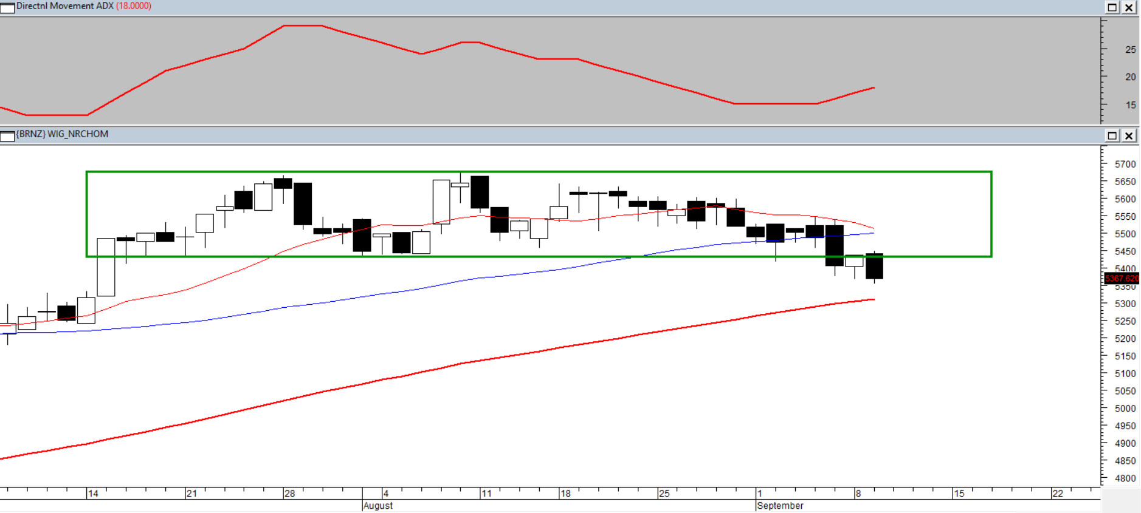The height and width of the screenshot is (513, 1141).
Task: Click the ADX panel's top-left window icon
Action: pos(7,8)
